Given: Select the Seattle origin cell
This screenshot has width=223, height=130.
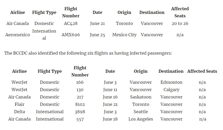Looking at the screenshot, I should [x=141, y=112].
